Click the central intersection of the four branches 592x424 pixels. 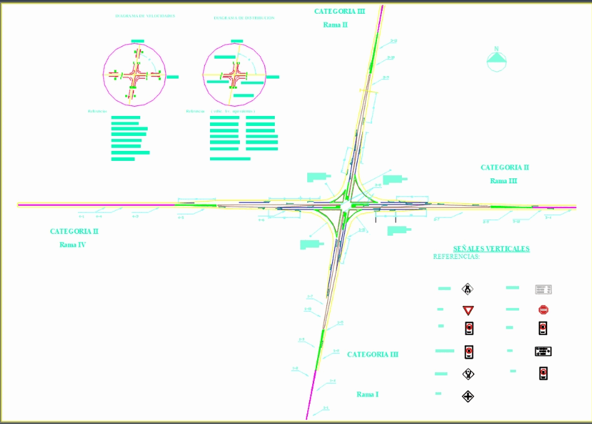[346, 206]
